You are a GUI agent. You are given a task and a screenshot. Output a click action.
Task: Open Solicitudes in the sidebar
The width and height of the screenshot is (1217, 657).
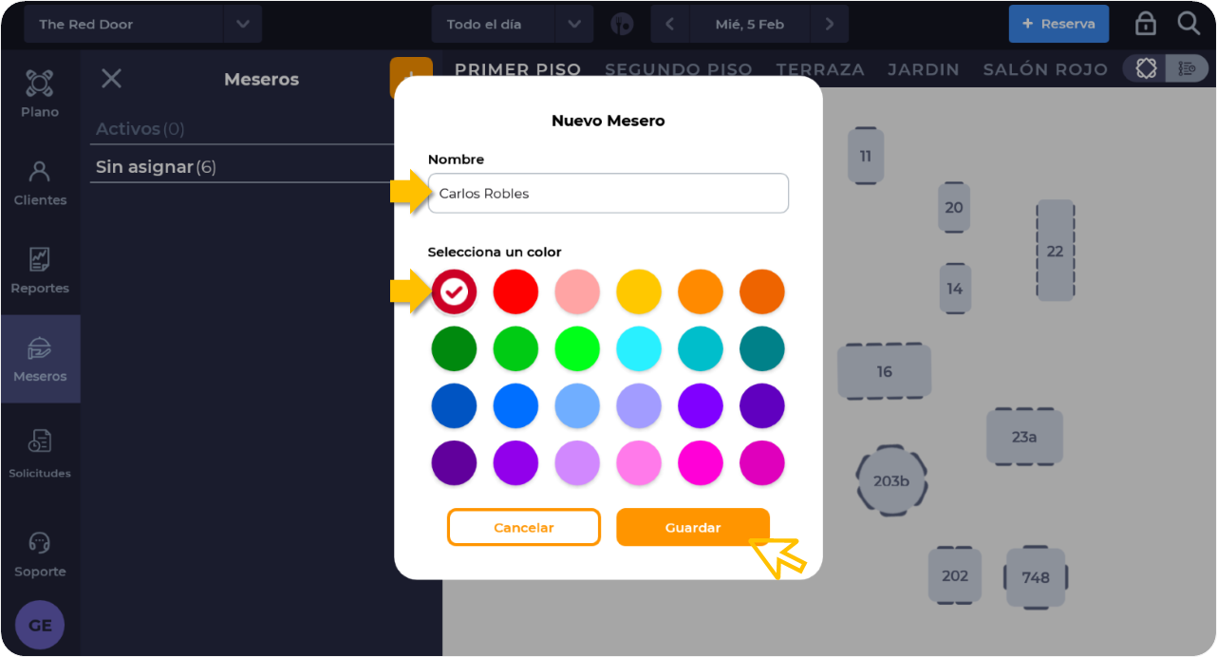click(x=40, y=441)
